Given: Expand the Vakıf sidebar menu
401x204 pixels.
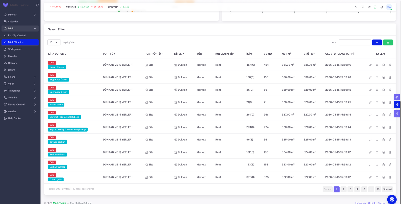Looking at the screenshot, I should point(20,84).
